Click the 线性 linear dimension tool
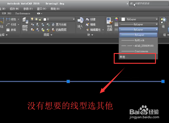The width and height of the screenshot is (169, 123). click(11, 19)
